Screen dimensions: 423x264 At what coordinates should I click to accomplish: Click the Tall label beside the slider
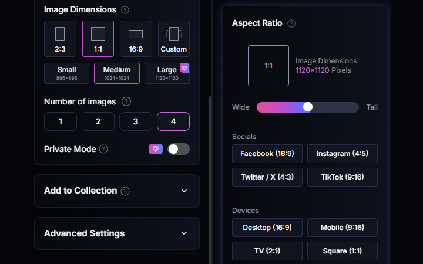(x=372, y=107)
